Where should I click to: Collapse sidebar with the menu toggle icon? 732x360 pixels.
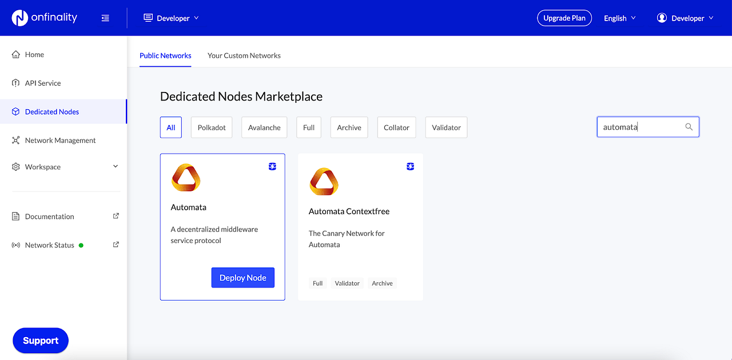point(105,18)
